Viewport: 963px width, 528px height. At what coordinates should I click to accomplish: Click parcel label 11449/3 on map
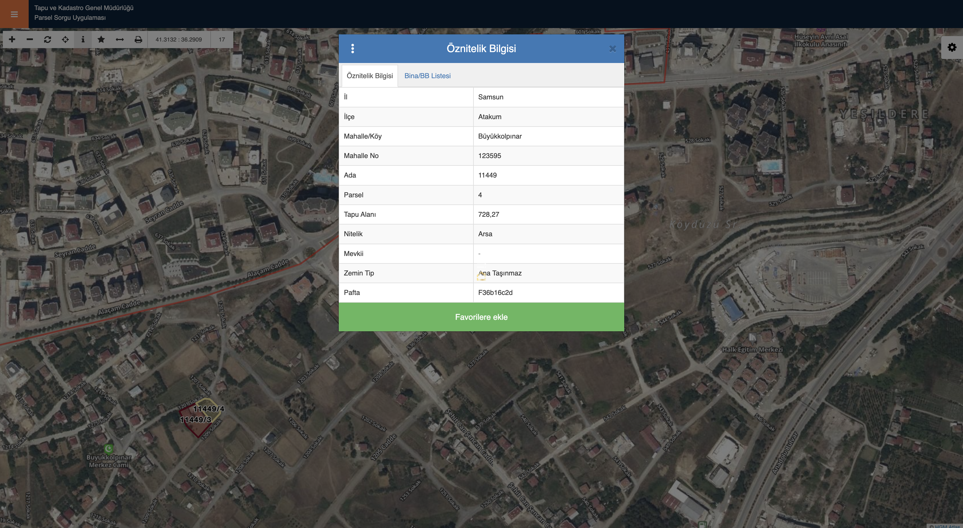pos(195,420)
